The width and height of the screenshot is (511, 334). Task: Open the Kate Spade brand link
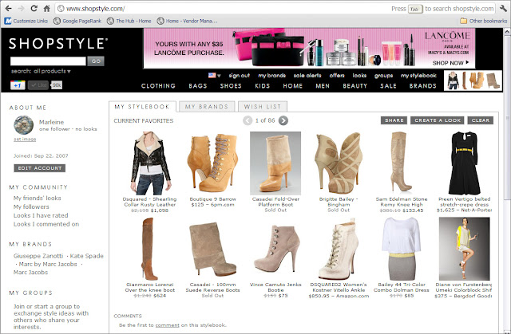tap(87, 256)
